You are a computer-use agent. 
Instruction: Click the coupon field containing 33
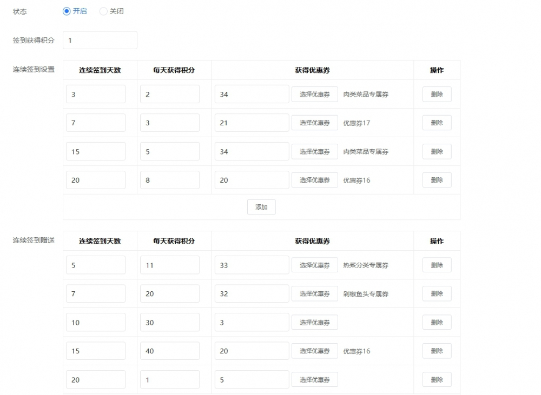click(252, 265)
